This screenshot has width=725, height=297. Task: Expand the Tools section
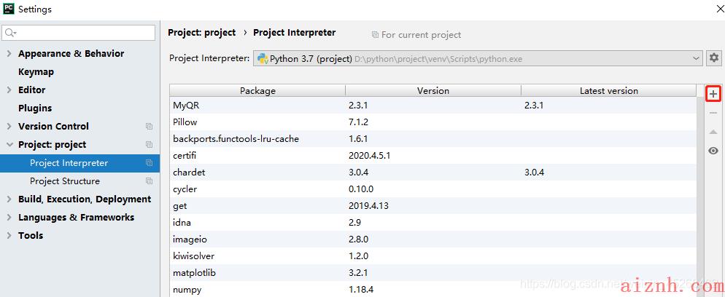pyautogui.click(x=9, y=235)
